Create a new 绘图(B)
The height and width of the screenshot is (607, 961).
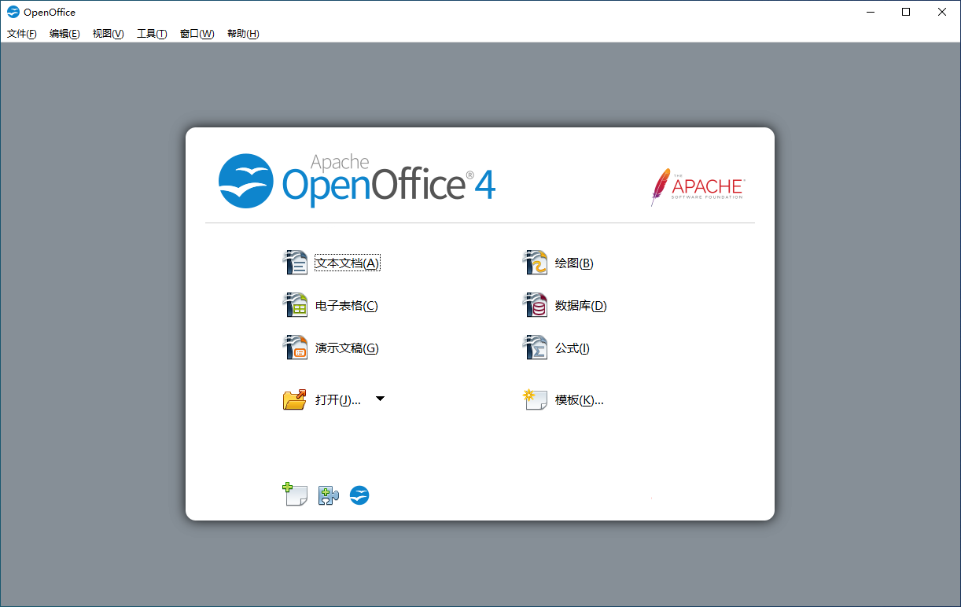click(574, 263)
